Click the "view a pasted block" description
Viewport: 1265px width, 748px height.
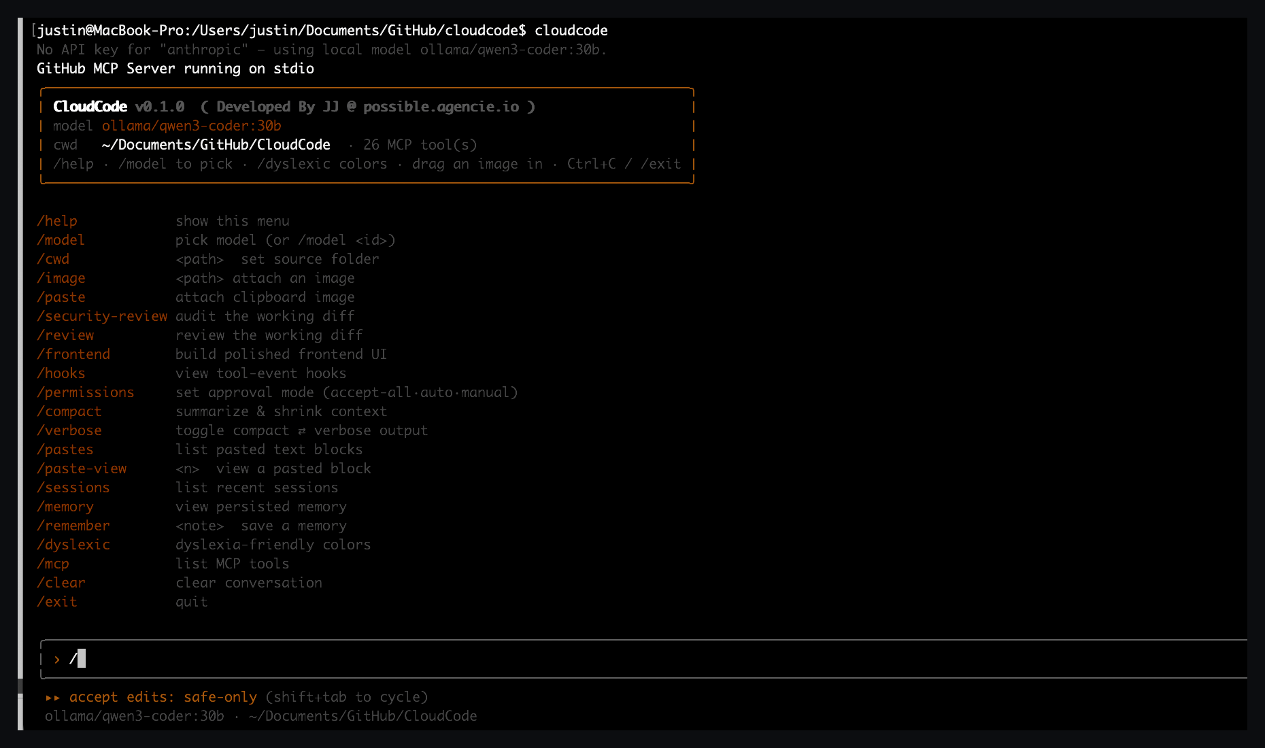point(294,469)
